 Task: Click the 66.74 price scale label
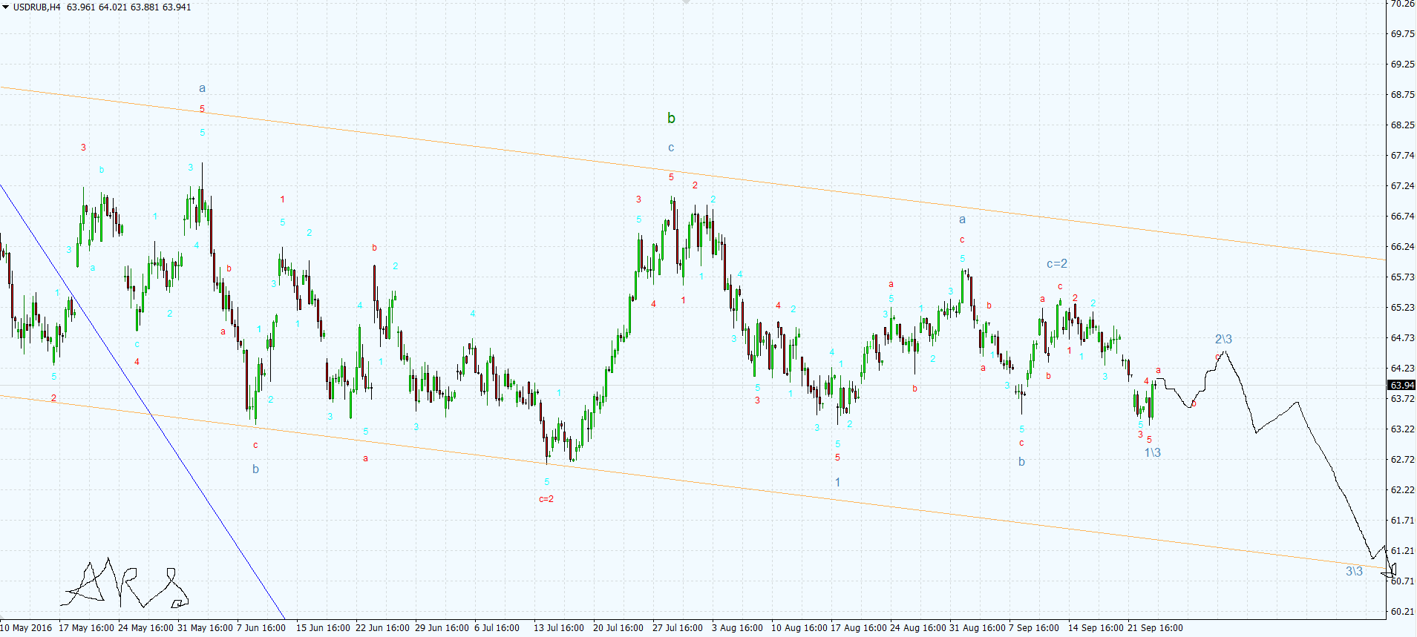click(x=1402, y=216)
